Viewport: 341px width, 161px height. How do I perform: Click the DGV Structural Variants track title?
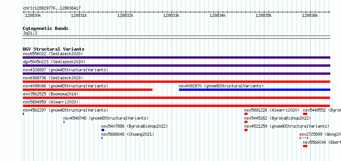pyautogui.click(x=54, y=49)
